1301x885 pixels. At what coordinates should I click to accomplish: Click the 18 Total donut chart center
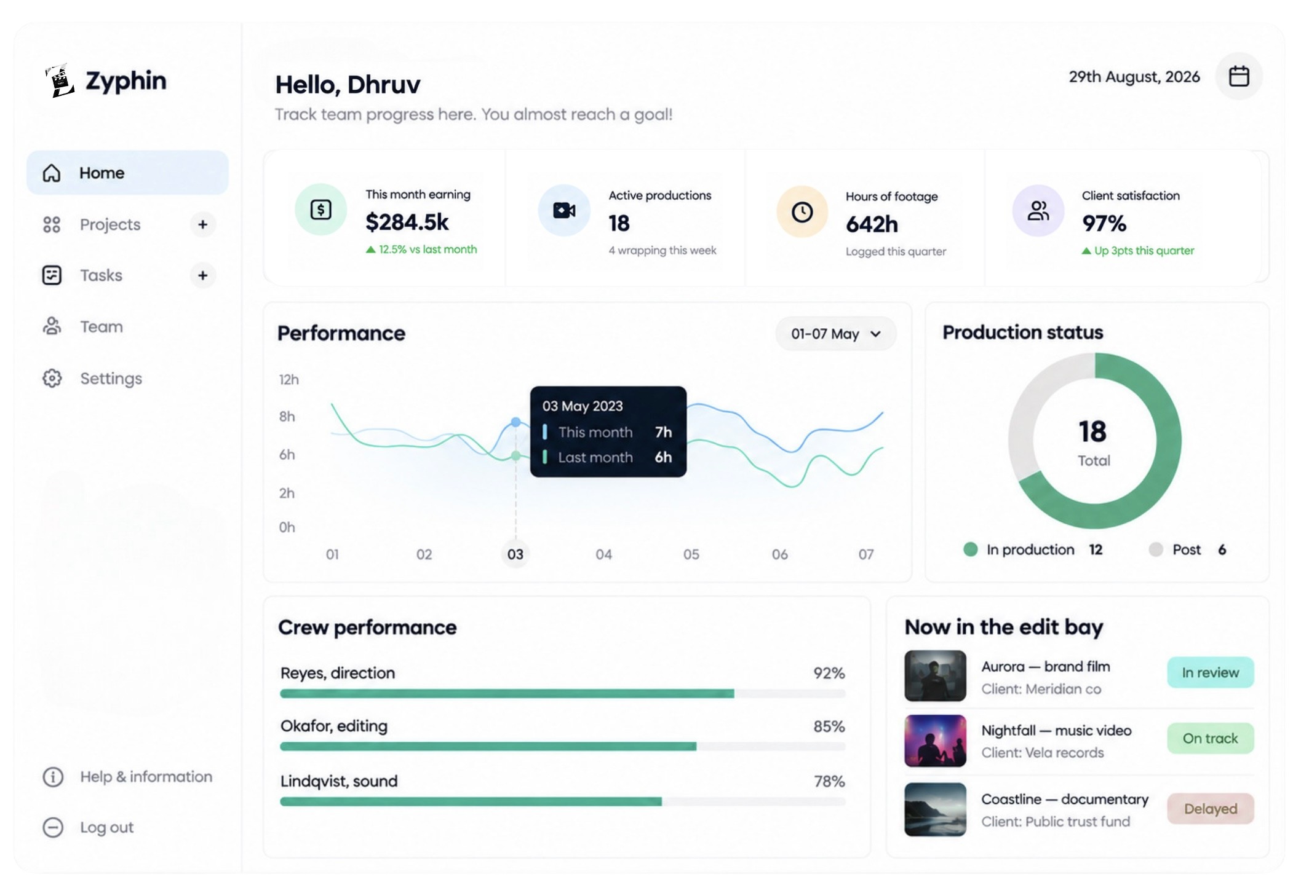(1094, 441)
